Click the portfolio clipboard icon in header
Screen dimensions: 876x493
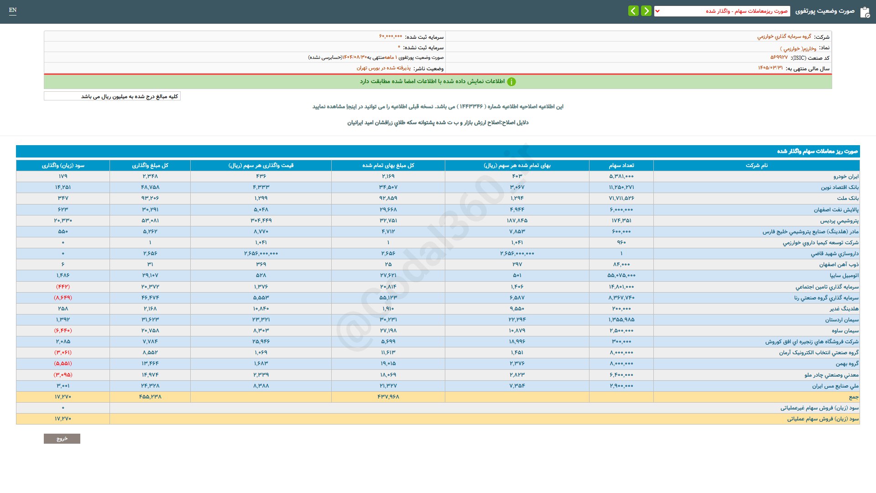coord(865,12)
